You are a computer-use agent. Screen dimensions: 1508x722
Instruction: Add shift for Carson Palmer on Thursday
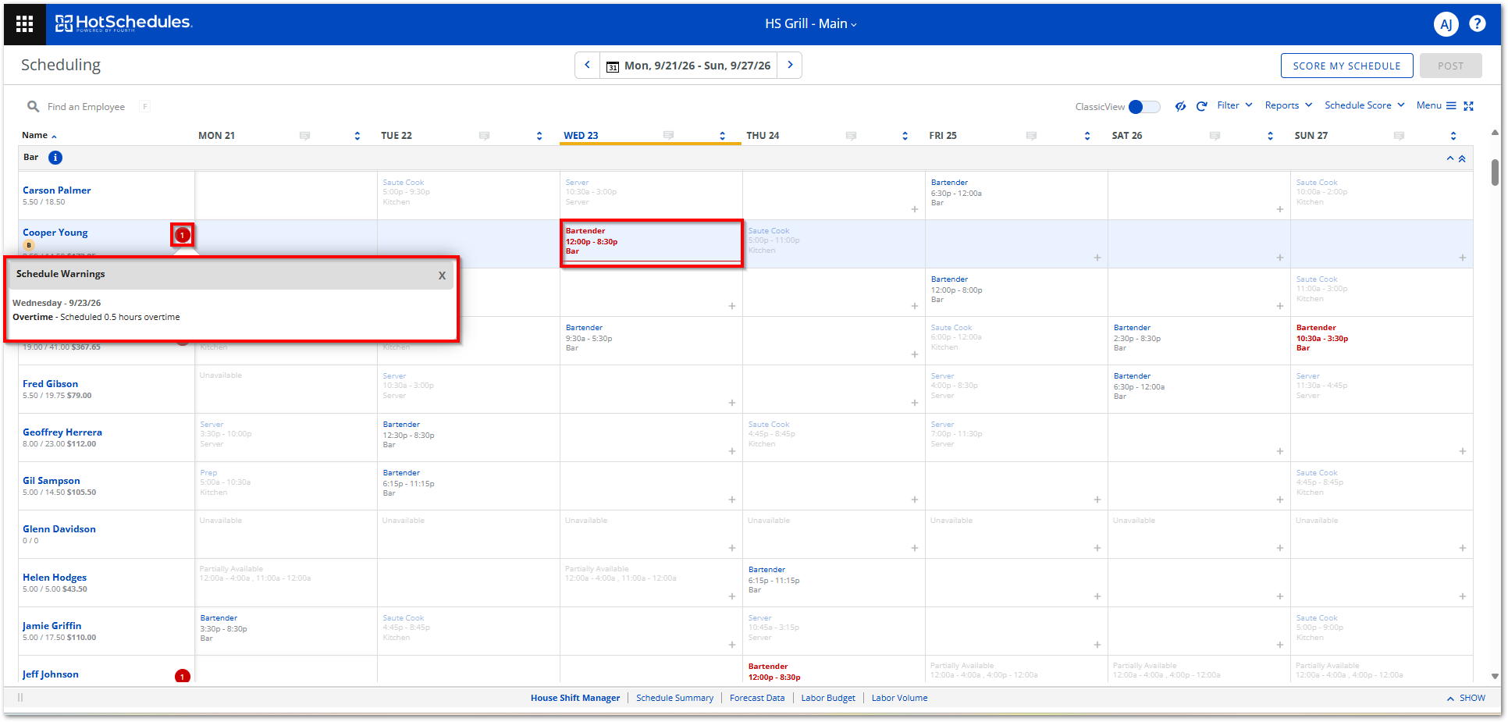914,209
